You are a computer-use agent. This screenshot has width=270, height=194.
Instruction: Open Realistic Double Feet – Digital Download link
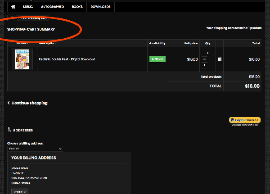67,59
